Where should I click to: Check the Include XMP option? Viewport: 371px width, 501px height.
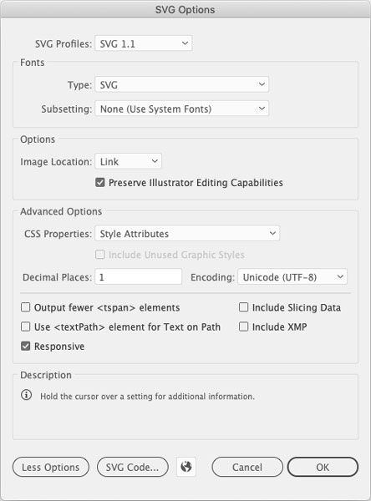pos(243,326)
